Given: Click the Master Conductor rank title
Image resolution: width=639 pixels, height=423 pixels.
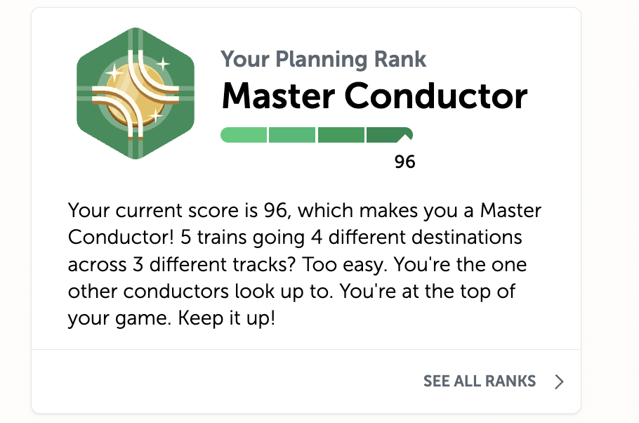Looking at the screenshot, I should 374,96.
